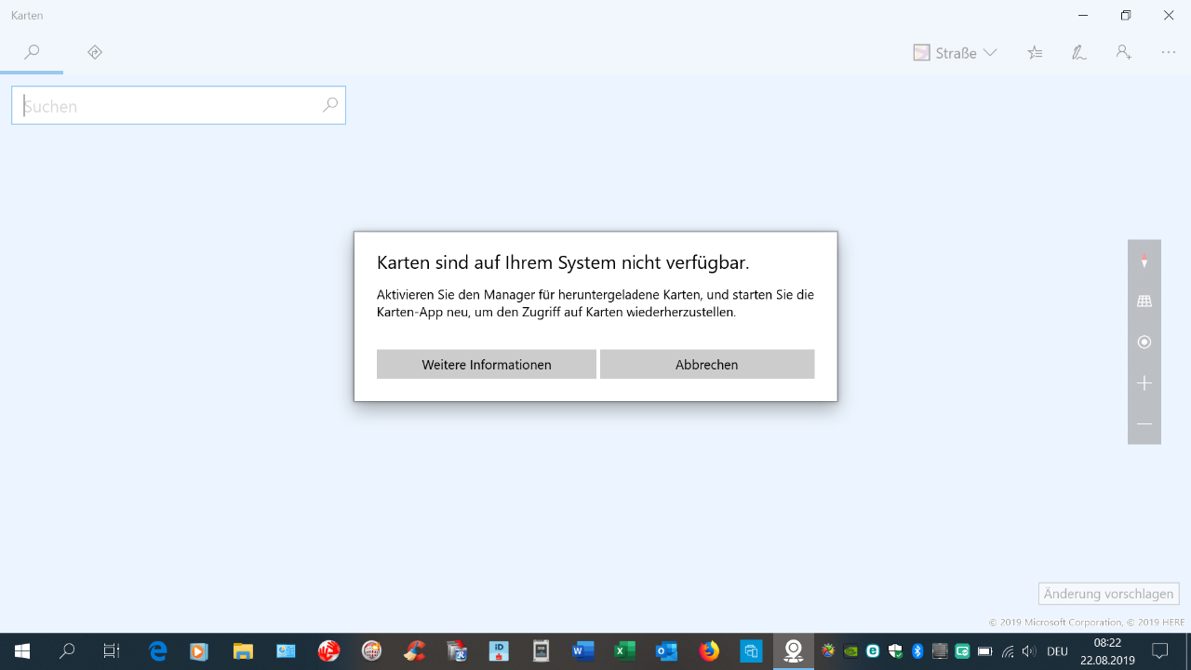Open the Windows Start menu
This screenshot has height=670, width=1191.
pos(22,651)
